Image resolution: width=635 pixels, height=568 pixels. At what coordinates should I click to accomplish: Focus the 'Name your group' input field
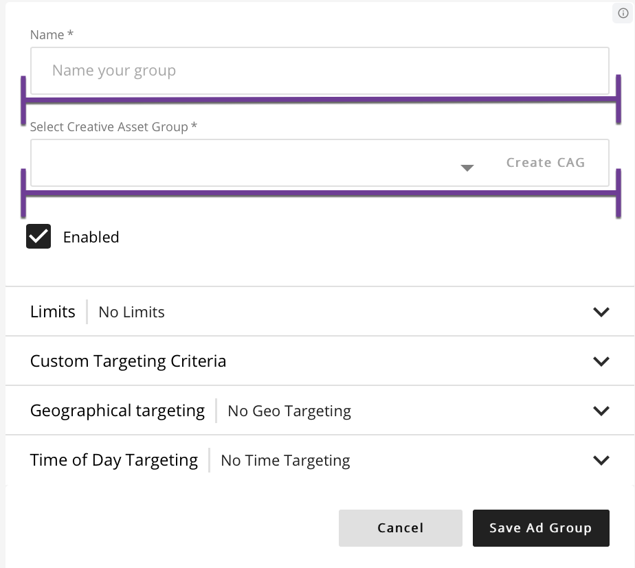320,71
